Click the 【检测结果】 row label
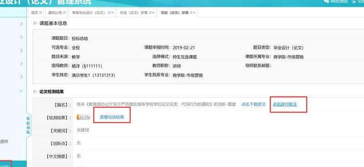364x167 pixels. click(x=59, y=118)
